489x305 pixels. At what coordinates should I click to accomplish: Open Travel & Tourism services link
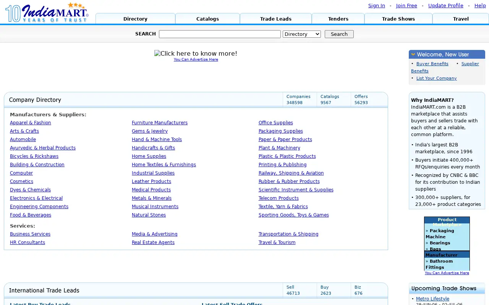(277, 242)
